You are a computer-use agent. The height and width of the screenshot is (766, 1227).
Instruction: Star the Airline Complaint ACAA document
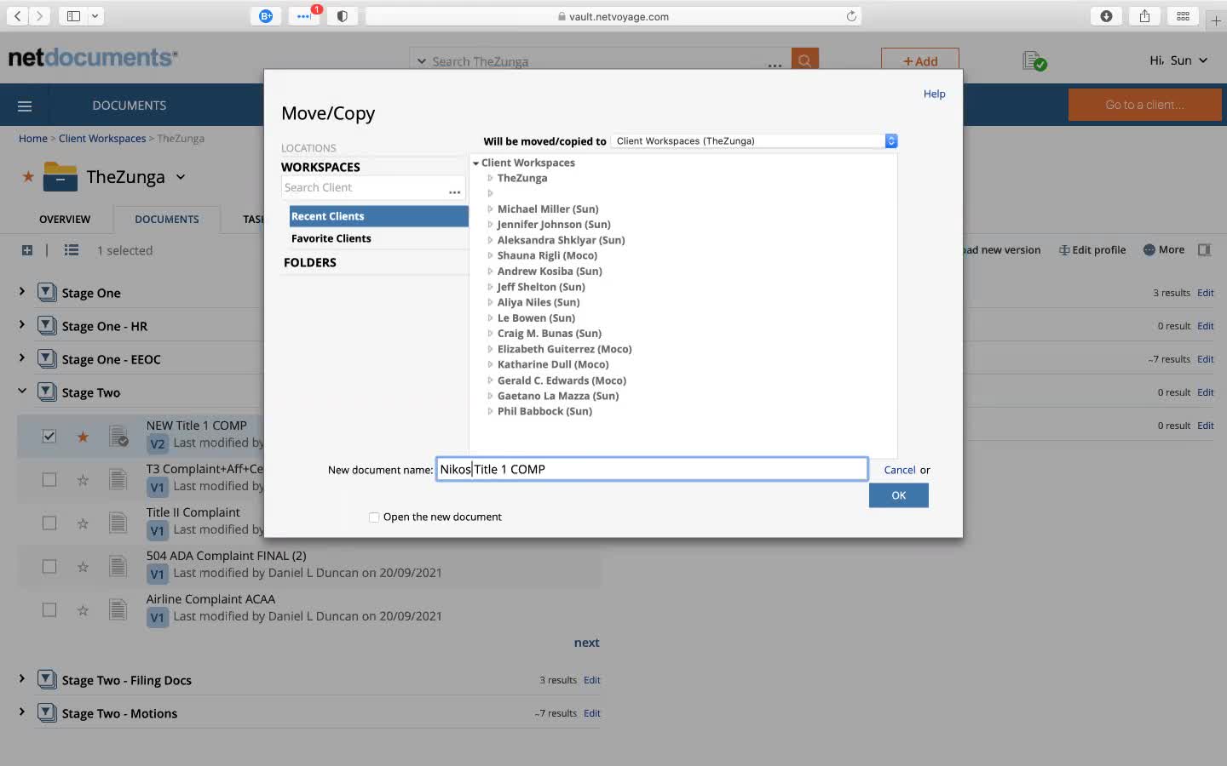(83, 610)
